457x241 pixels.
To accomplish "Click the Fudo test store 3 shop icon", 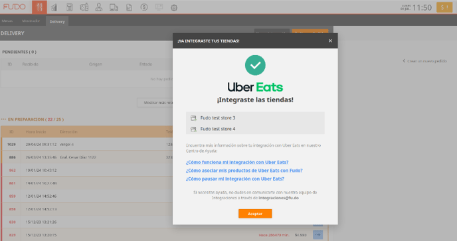I will 193,118.
